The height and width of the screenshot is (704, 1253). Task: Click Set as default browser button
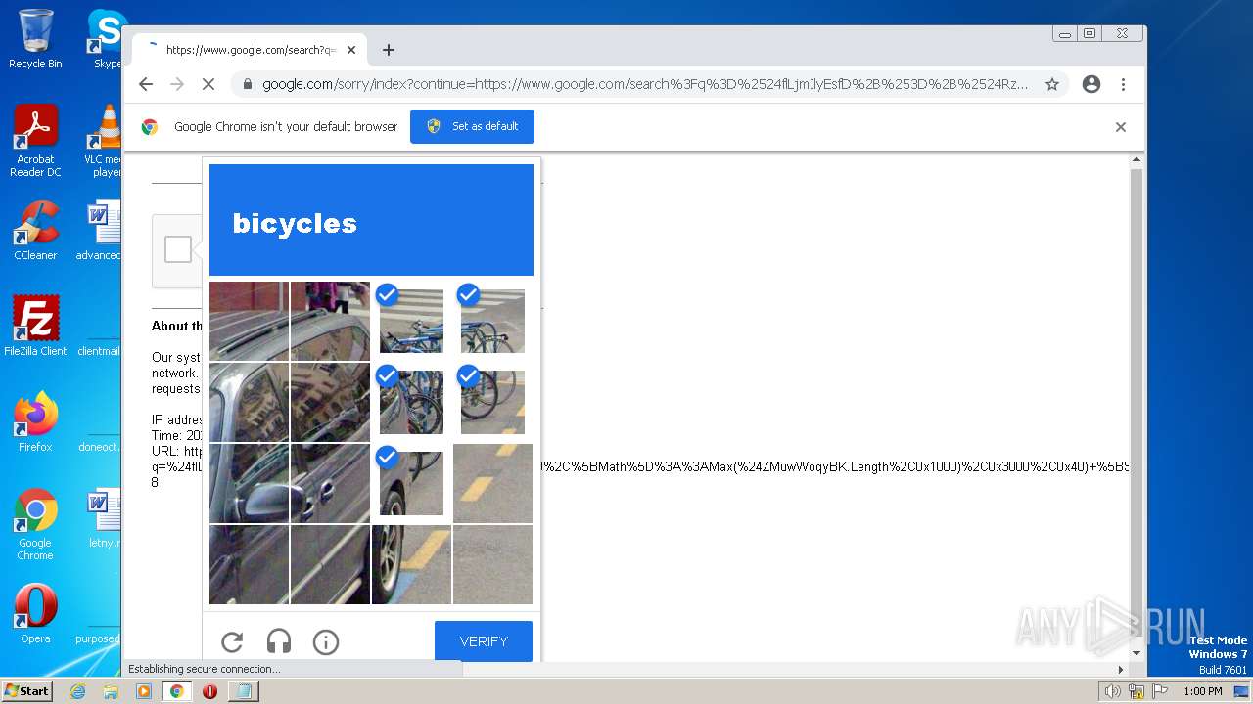pos(472,126)
